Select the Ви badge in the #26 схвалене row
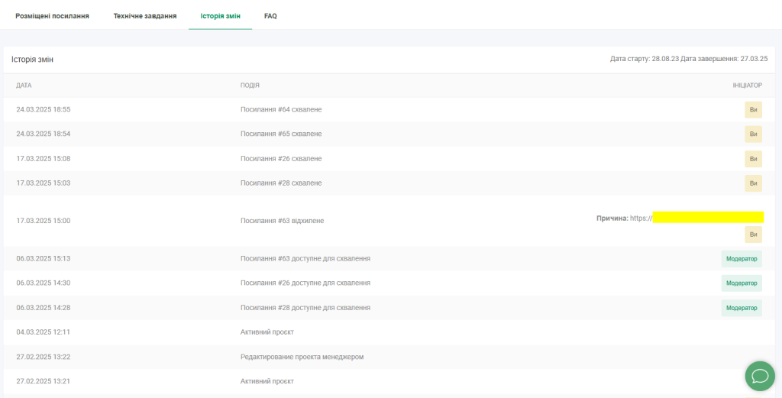This screenshot has height=398, width=782. pos(753,159)
